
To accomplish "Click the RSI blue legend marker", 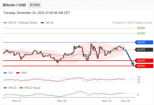I will (5, 73).
